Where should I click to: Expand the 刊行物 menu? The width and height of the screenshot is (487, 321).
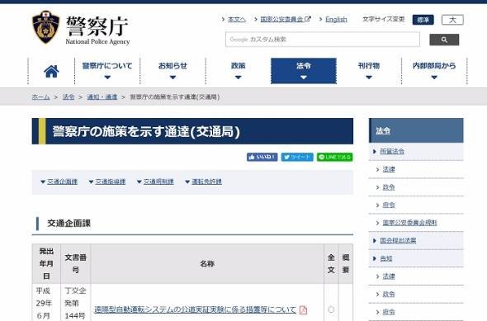(369, 71)
